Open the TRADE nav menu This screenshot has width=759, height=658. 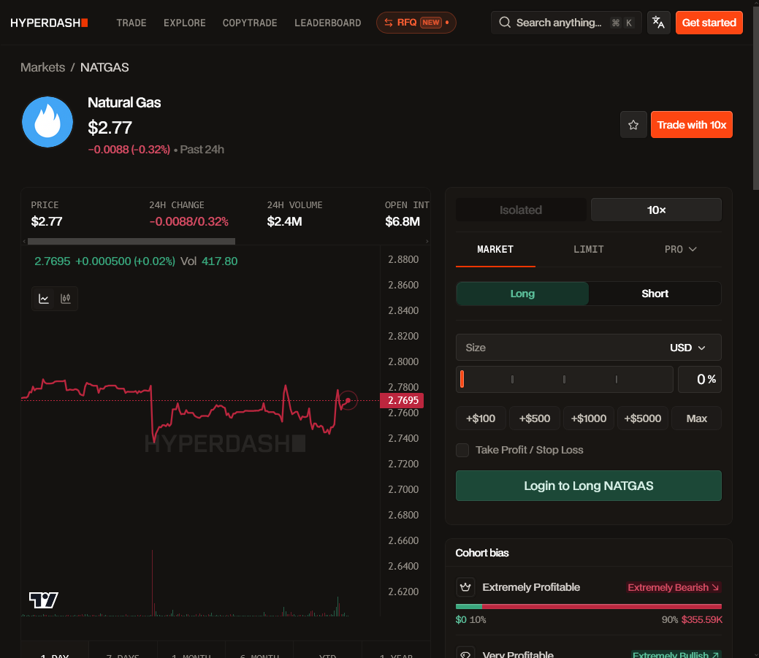(131, 23)
